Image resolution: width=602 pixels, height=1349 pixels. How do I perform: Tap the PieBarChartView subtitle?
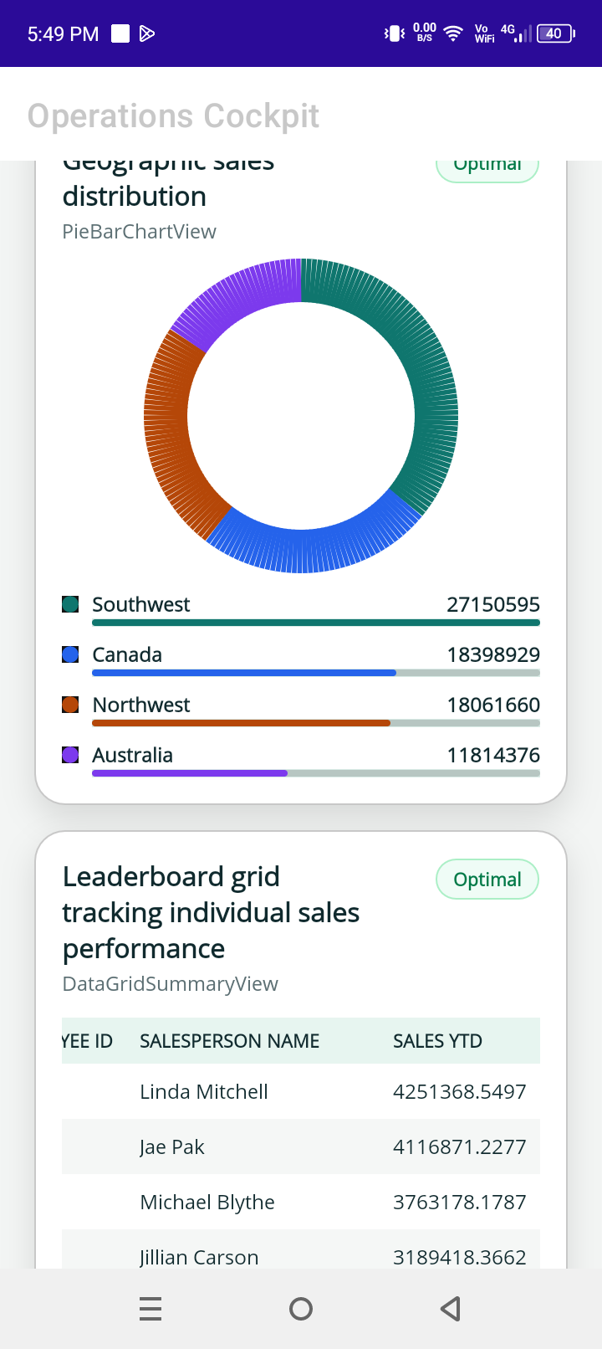[139, 231]
